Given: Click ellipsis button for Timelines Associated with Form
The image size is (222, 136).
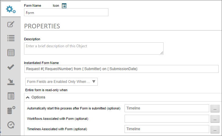Looking at the screenshot, I should click(x=215, y=129).
